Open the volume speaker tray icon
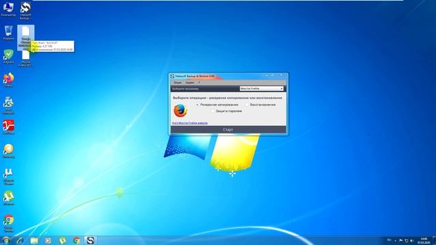This screenshot has height=245, width=436. point(411,240)
